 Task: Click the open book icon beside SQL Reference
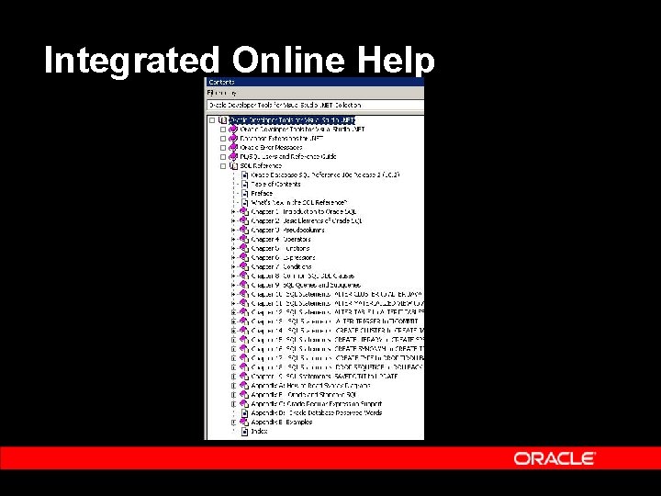(x=233, y=166)
